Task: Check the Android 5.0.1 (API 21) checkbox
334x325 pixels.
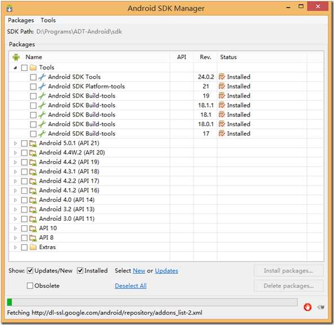Action: (x=24, y=144)
